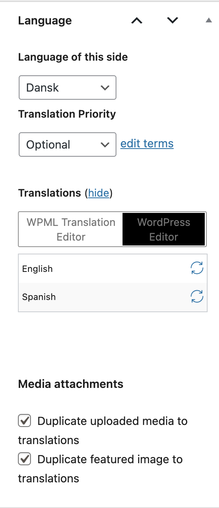Hide the translations list
The height and width of the screenshot is (508, 219).
tap(99, 193)
